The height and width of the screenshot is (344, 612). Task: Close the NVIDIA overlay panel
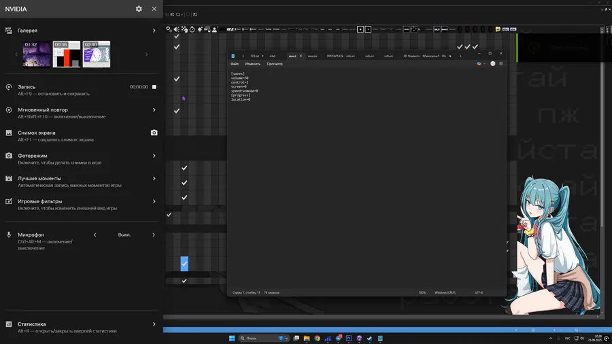(154, 9)
